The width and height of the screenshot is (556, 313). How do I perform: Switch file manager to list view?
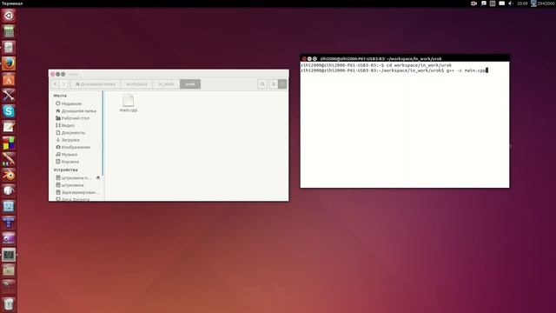pos(274,84)
